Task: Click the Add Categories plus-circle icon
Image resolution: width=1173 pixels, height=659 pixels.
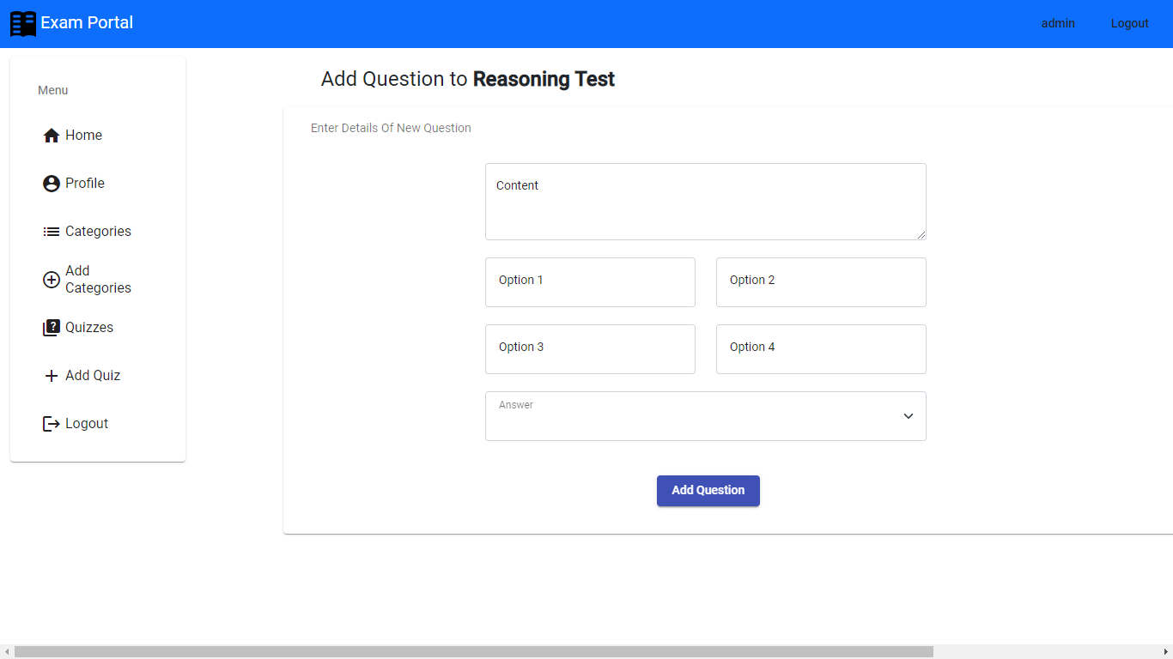Action: coord(51,279)
